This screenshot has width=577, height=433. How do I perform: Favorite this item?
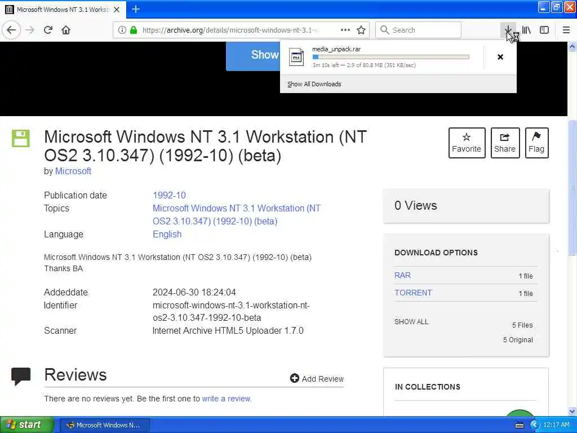coord(467,143)
